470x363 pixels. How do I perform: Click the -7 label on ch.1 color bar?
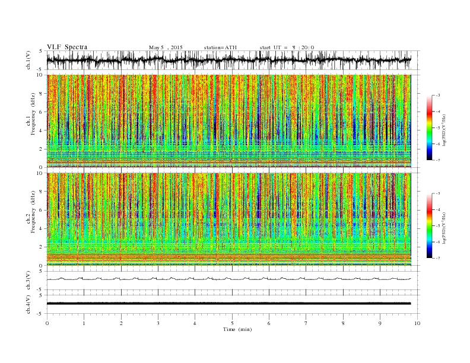[438, 160]
